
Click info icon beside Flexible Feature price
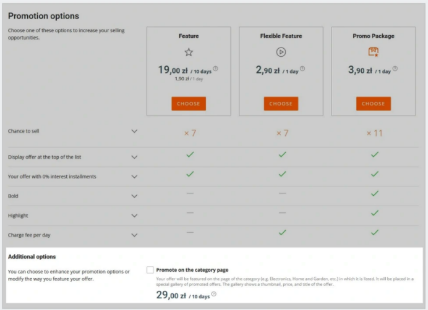point(303,69)
